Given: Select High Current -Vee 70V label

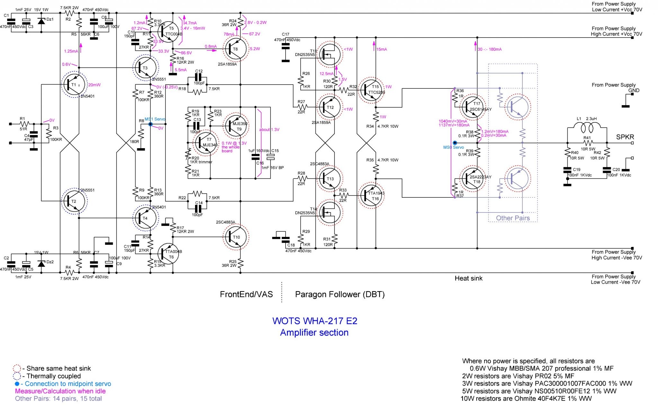Looking at the screenshot, I should (617, 258).
